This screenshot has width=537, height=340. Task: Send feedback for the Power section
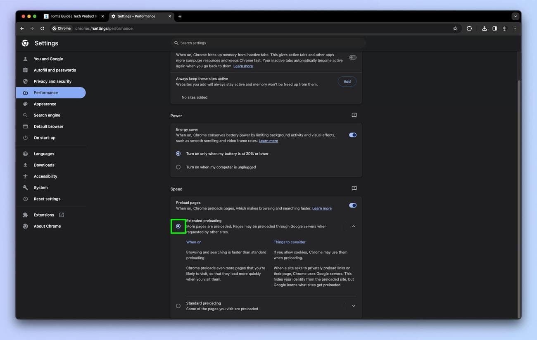354,115
